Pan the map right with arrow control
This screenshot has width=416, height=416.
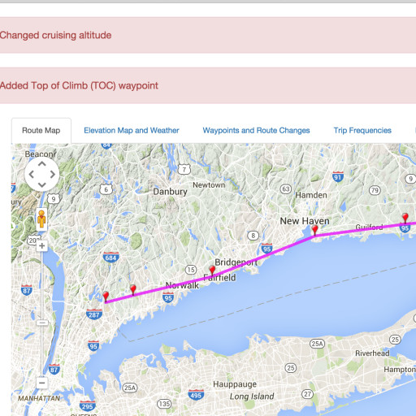[53, 175]
